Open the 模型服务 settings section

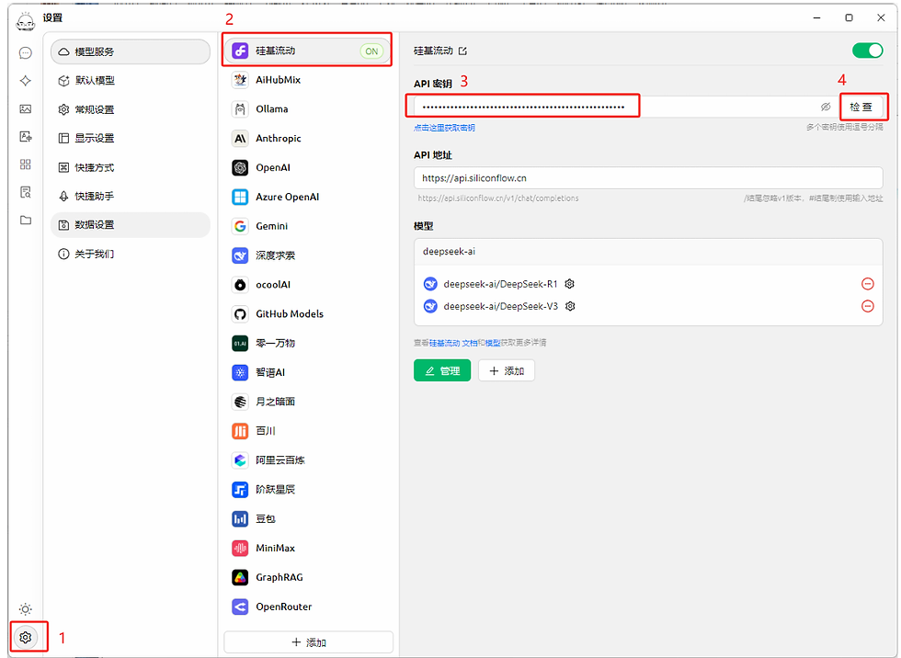click(x=131, y=51)
